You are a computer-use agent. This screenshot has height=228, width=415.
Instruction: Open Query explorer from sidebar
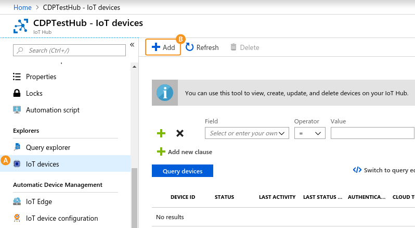click(x=48, y=147)
